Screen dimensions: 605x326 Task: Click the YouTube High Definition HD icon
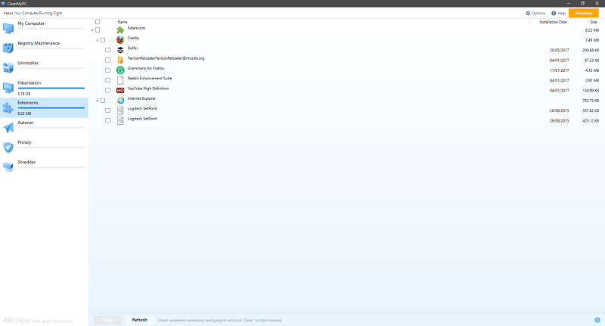pos(120,90)
